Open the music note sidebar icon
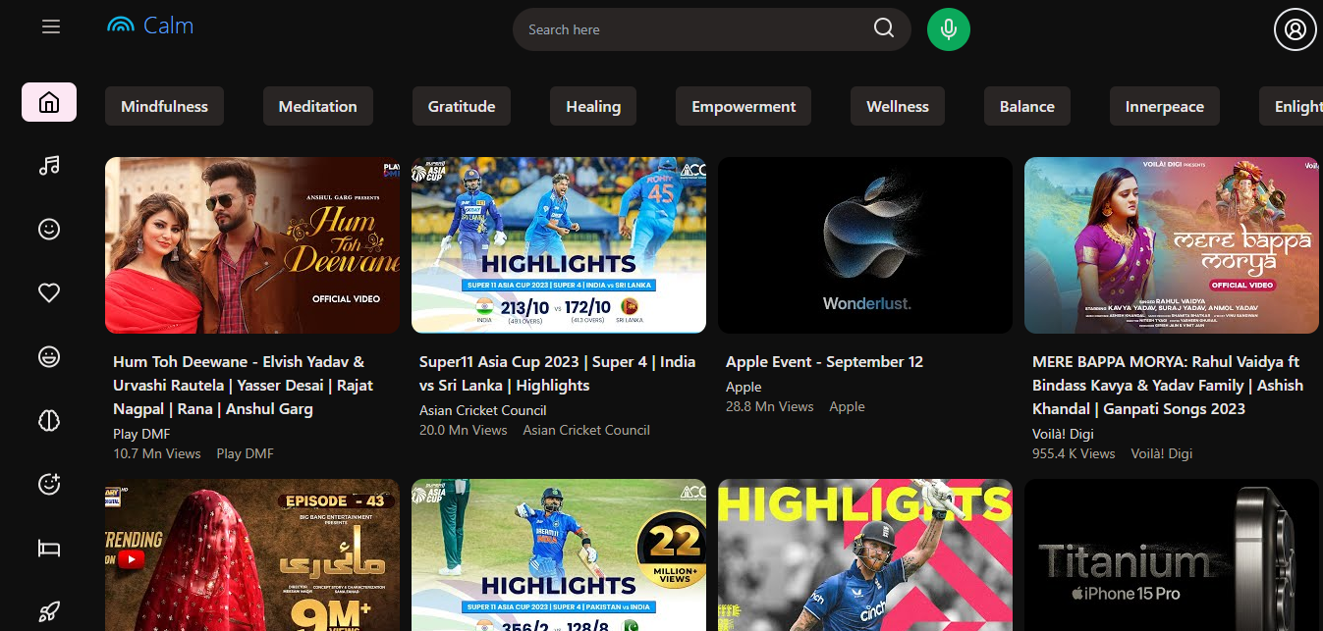The width and height of the screenshot is (1323, 631). 49,166
